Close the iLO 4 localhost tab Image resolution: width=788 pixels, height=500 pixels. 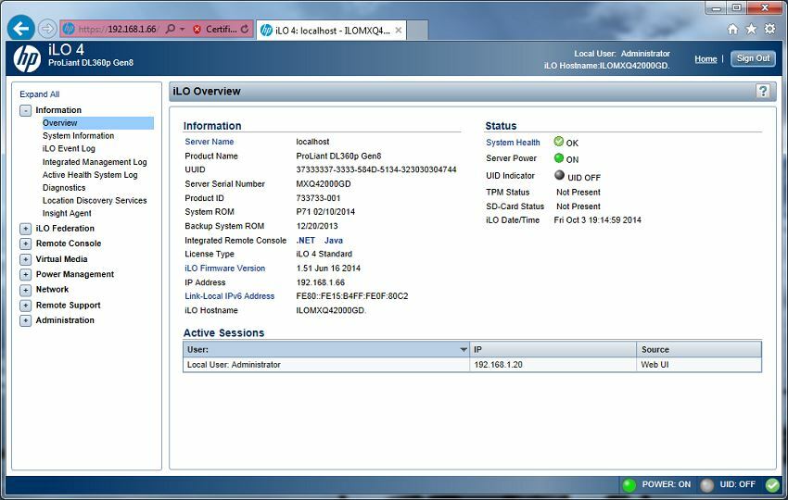pyautogui.click(x=398, y=31)
